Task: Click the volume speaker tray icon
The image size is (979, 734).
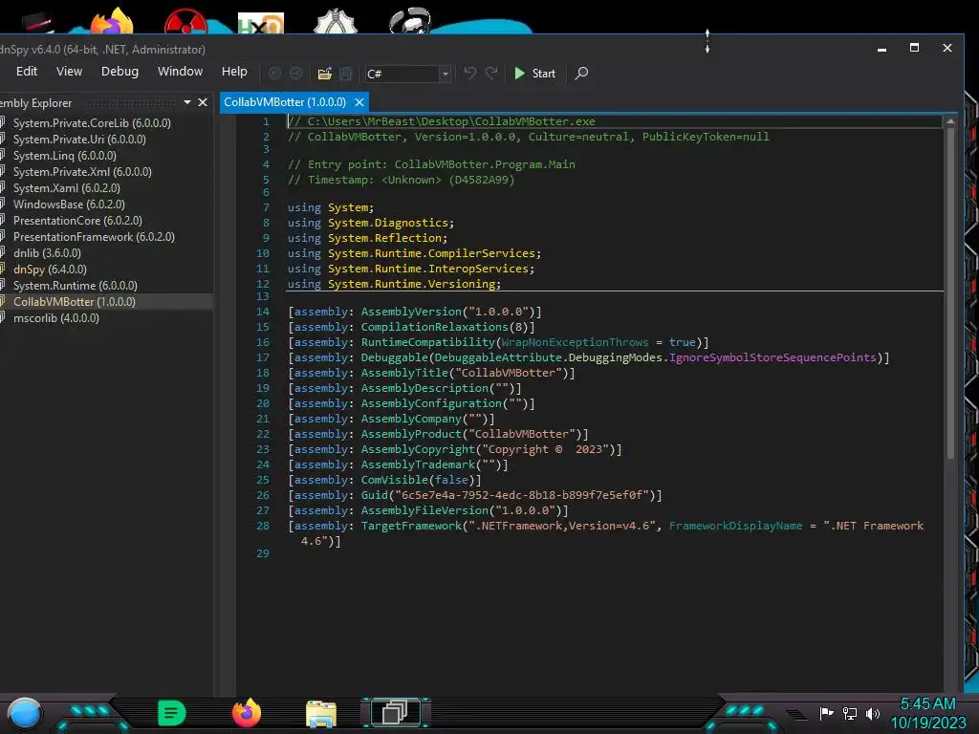Action: (x=873, y=713)
